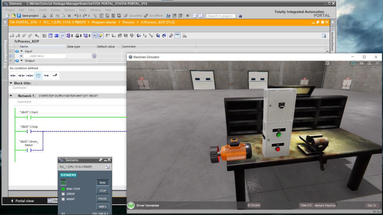383x215 pixels.
Task: Click the monitoring on/off glasses icon
Action: pos(177,36)
